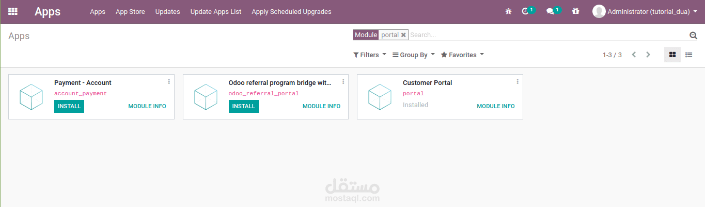Click the Payment - Account title
705x207 pixels.
click(x=83, y=83)
